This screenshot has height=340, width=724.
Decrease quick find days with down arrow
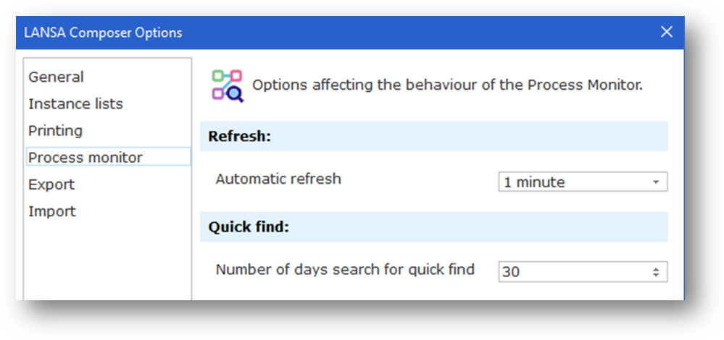tap(656, 276)
